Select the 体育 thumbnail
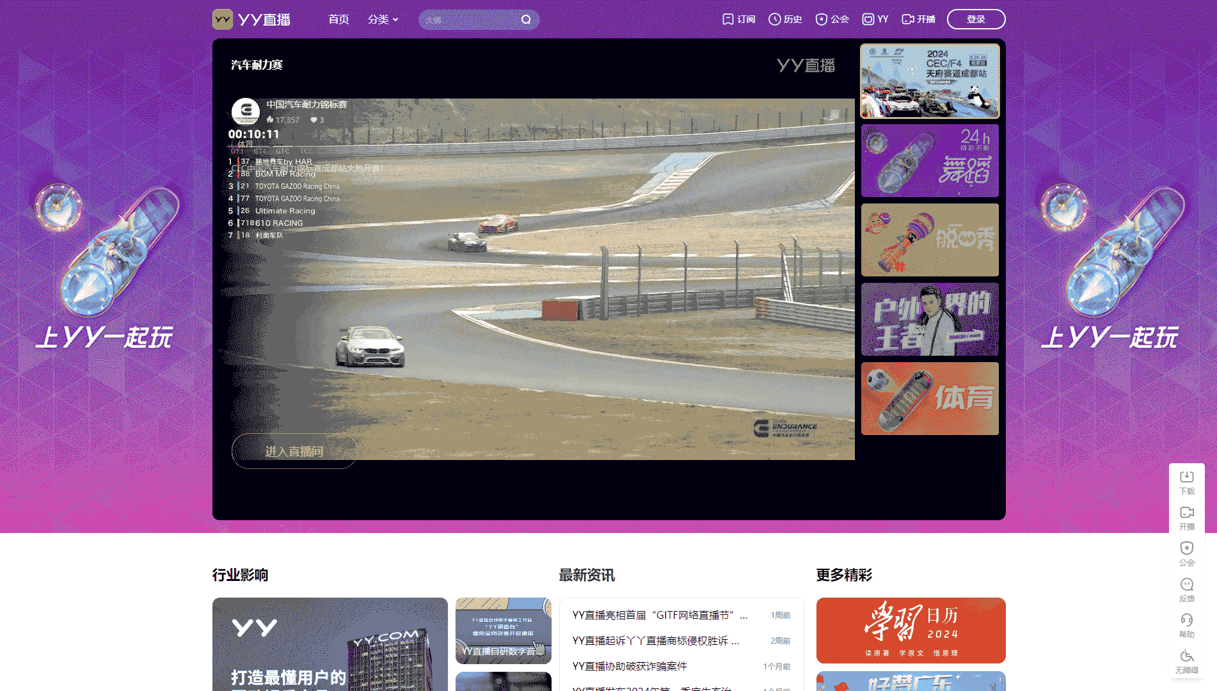 (x=930, y=399)
